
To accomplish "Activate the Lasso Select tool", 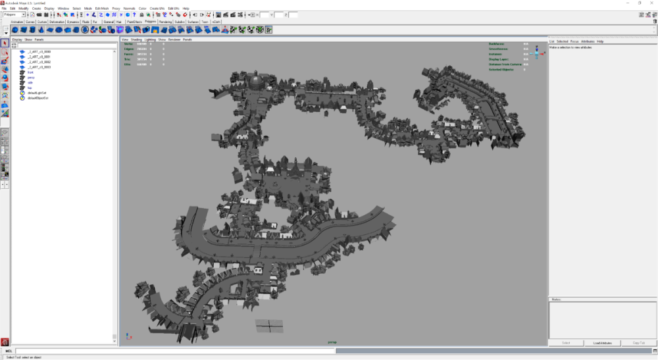I will click(x=5, y=52).
